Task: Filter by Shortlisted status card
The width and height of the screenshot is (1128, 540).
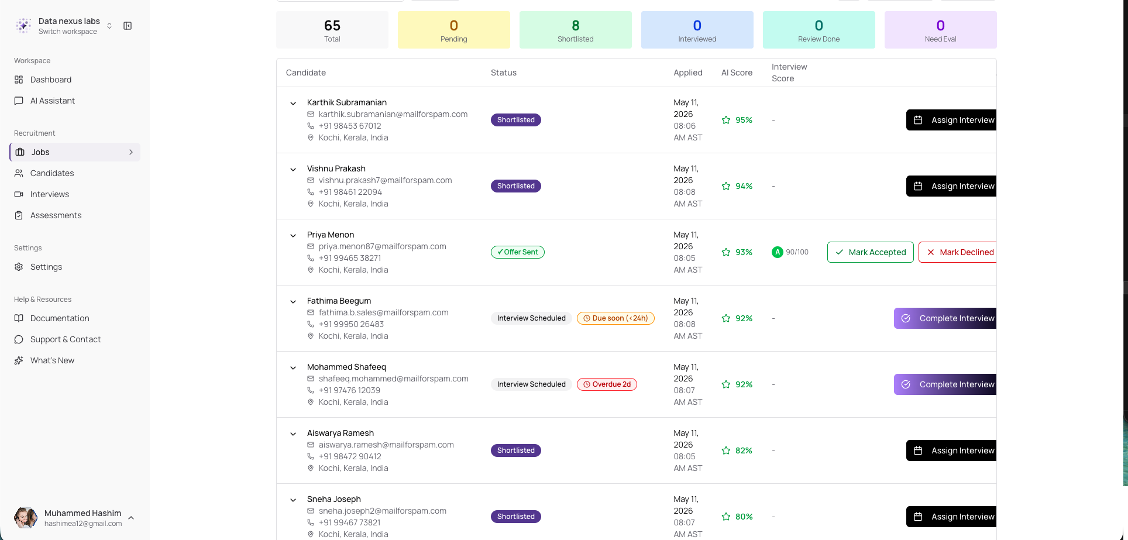Action: [x=576, y=30]
